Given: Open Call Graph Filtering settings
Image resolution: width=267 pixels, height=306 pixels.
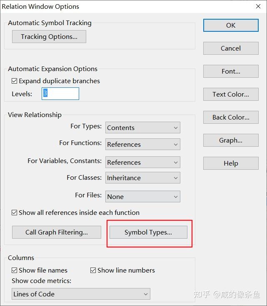Looking at the screenshot, I should click(57, 232).
